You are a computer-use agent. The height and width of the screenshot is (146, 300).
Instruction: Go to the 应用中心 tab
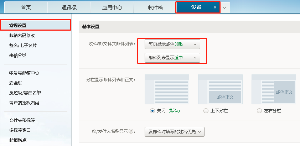[x=112, y=7]
